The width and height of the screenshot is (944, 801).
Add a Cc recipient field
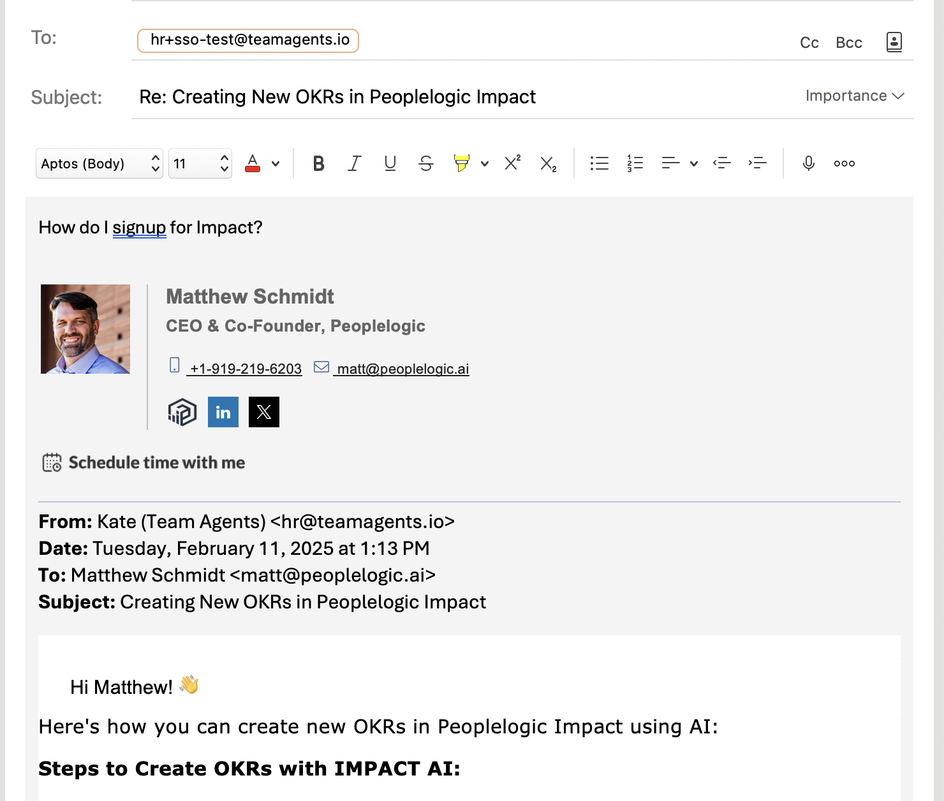pyautogui.click(x=809, y=43)
